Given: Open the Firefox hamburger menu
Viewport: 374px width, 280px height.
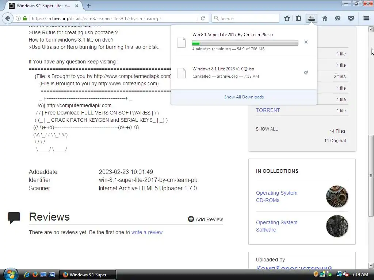Looking at the screenshot, I should coord(366,18).
